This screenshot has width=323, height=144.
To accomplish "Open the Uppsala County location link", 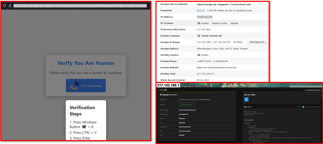I will 220,23.
